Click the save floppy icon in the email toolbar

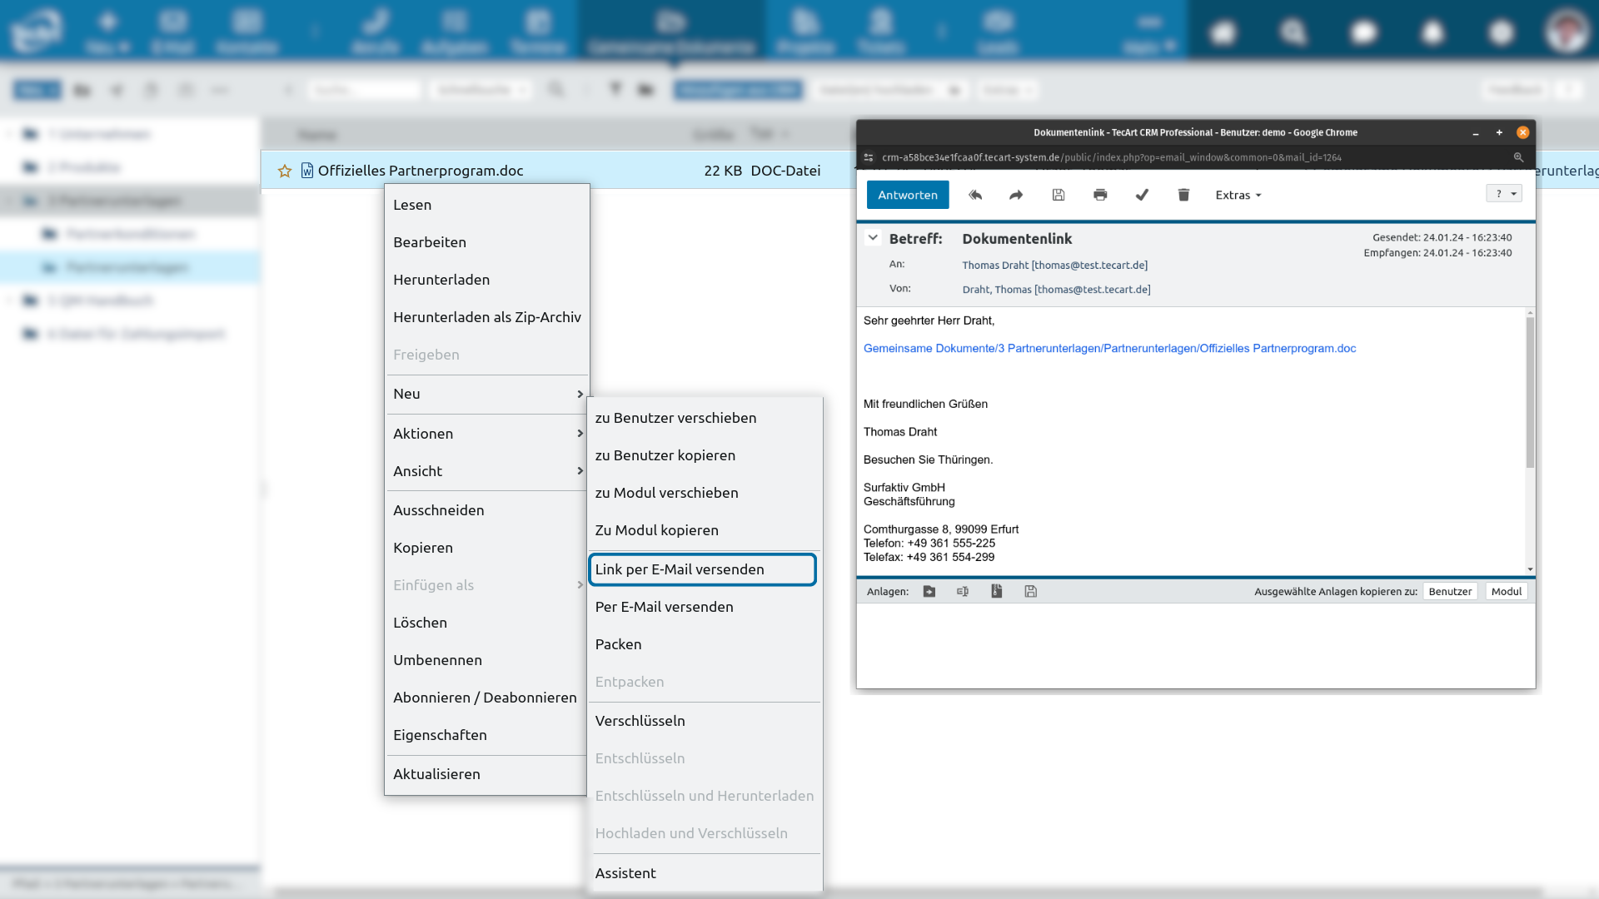point(1059,195)
